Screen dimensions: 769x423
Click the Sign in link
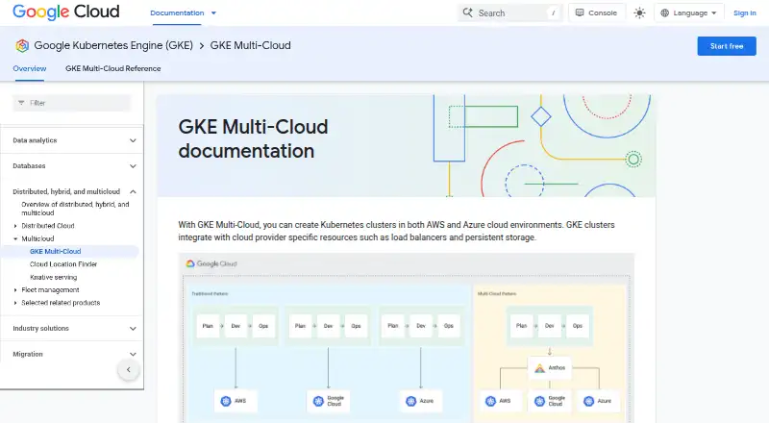coord(744,13)
